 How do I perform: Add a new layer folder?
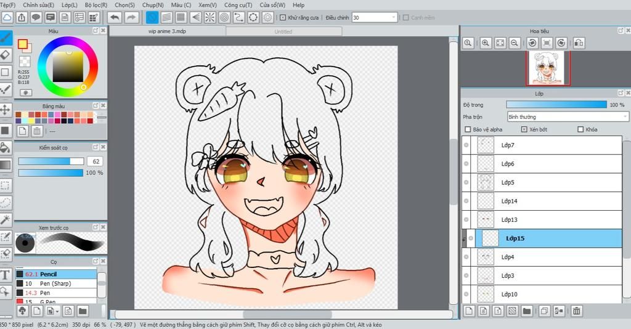(527, 311)
